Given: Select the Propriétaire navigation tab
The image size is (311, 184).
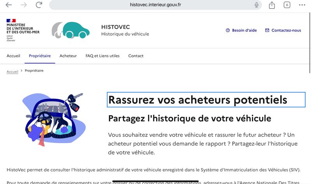Looking at the screenshot, I should (40, 56).
